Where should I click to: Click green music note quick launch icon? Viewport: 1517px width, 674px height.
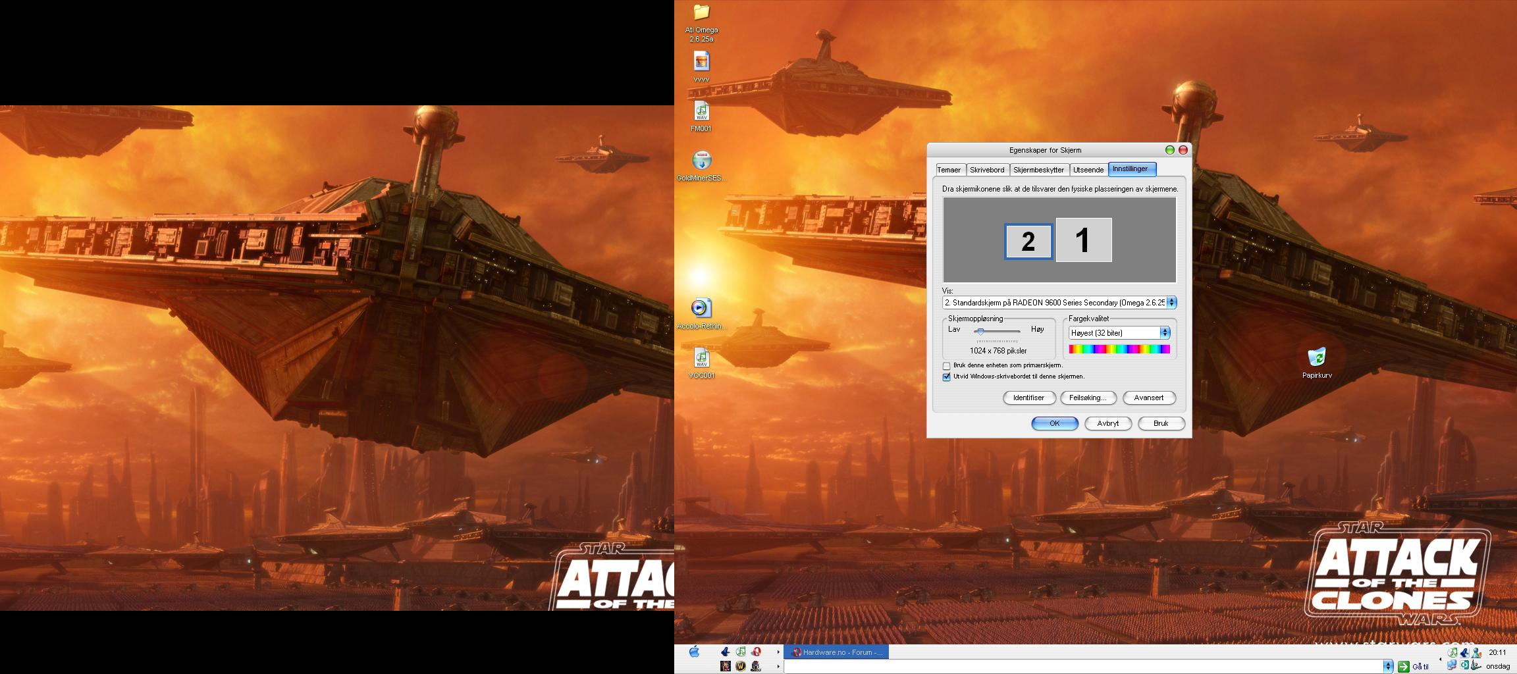(741, 652)
